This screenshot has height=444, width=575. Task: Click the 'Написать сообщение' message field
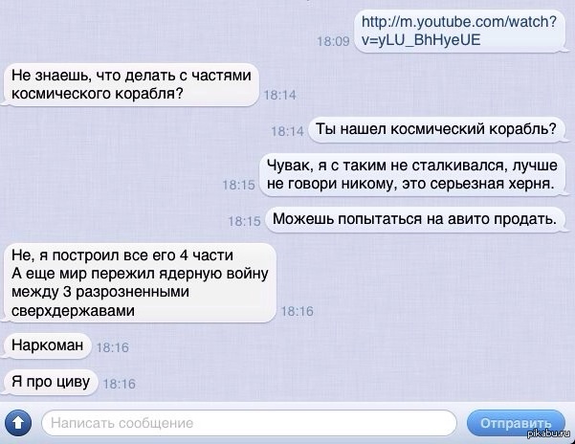pyautogui.click(x=250, y=423)
